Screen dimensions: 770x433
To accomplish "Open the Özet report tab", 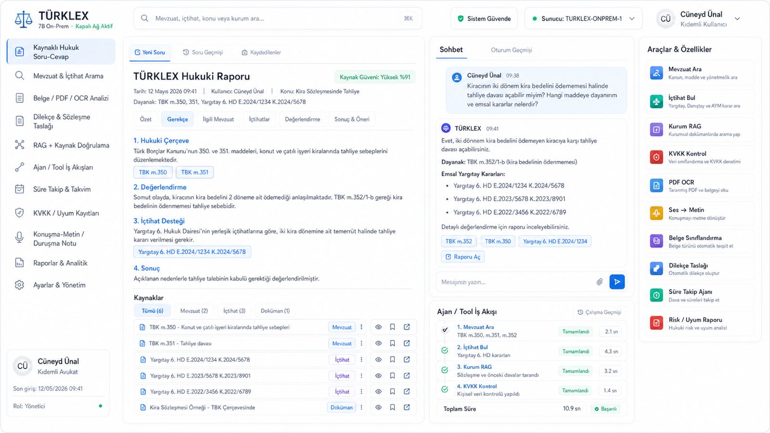I will [146, 119].
